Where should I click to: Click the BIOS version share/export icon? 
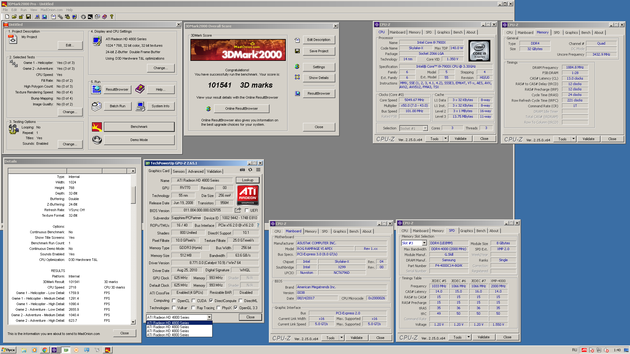pos(238,210)
